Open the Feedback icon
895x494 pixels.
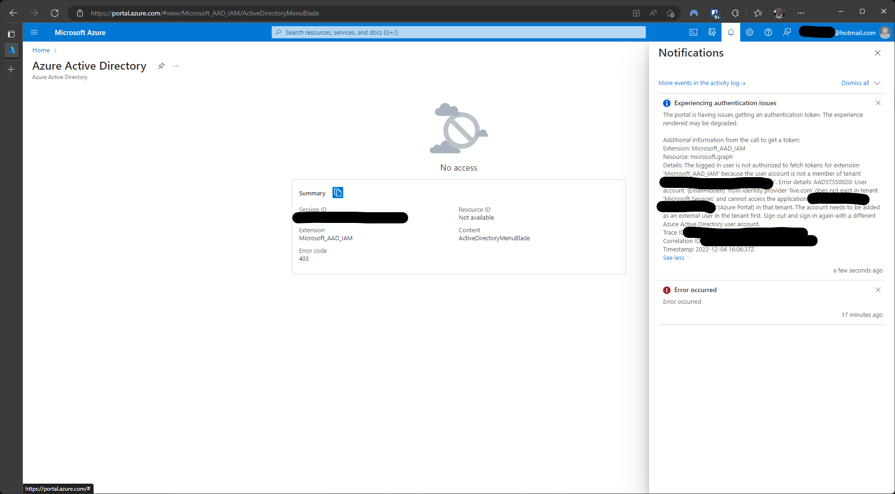coord(787,32)
